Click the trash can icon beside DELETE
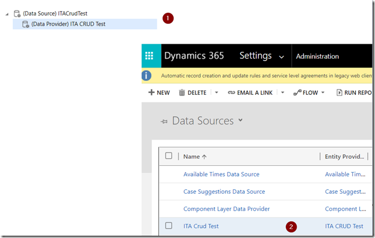Viewport: 375px width, 238px height. click(x=182, y=93)
